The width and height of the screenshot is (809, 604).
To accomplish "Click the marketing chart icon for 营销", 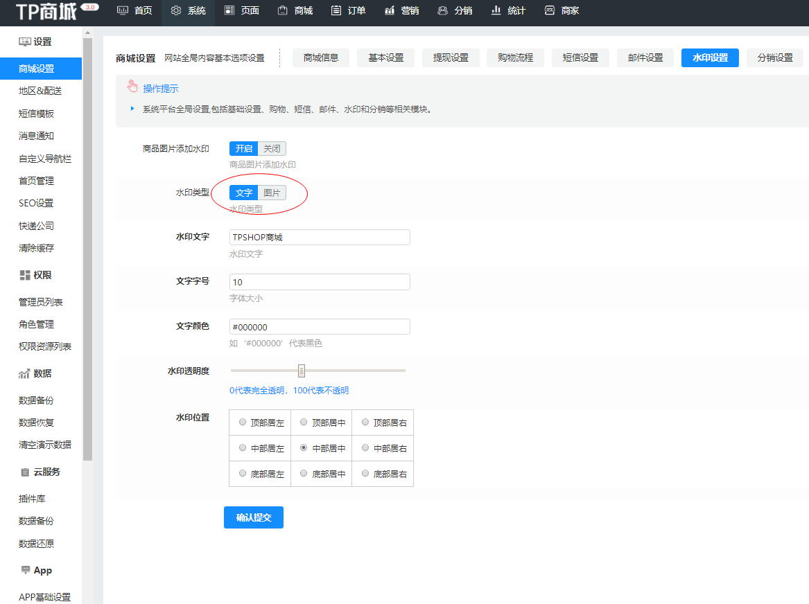I will [389, 10].
